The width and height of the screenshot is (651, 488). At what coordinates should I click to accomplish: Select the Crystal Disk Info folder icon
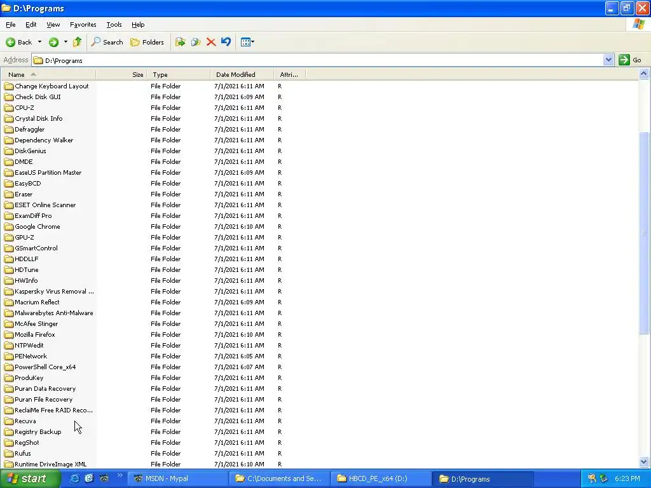pos(9,119)
